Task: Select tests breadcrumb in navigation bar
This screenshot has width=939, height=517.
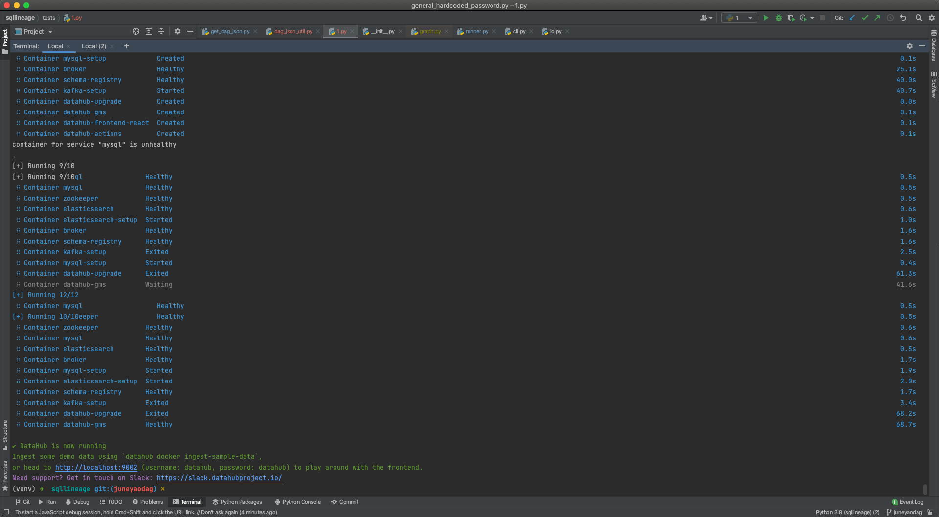Action: [x=49, y=18]
